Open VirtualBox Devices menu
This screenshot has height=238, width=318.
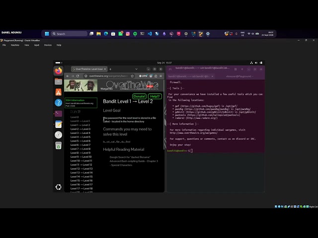48,45
